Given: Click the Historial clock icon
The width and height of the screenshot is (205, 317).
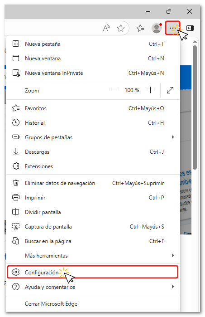Looking at the screenshot, I should tap(16, 122).
